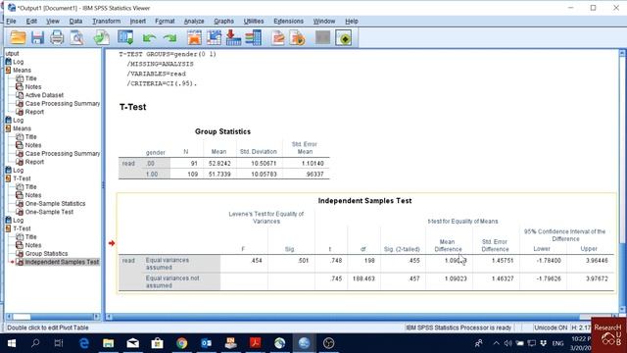Click the df value 188.463
The image size is (627, 353).
[x=363, y=278]
